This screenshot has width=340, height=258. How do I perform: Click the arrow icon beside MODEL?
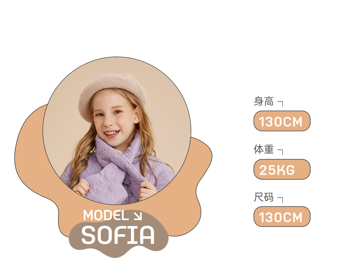click(x=137, y=216)
